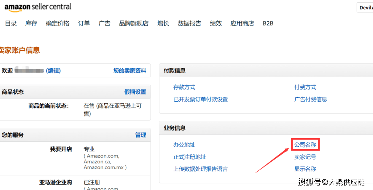Open 办公地址 link

(x=184, y=145)
